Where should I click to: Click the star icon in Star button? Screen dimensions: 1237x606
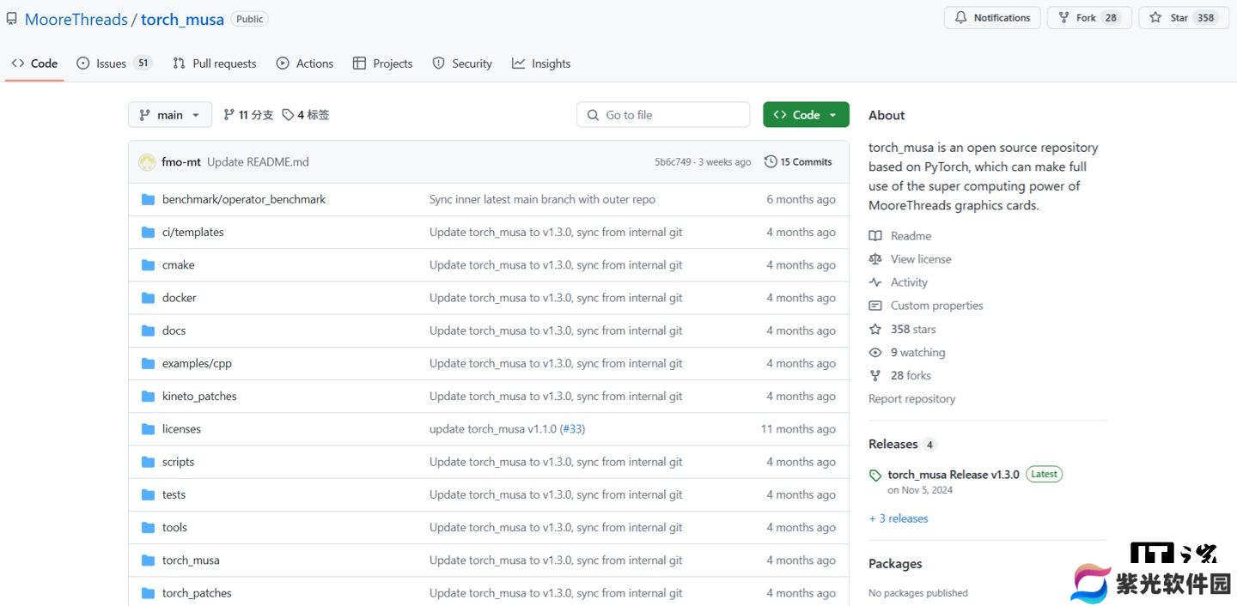(1155, 18)
